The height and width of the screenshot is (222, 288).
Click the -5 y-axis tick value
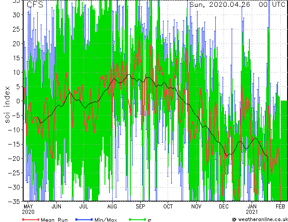[16, 116]
